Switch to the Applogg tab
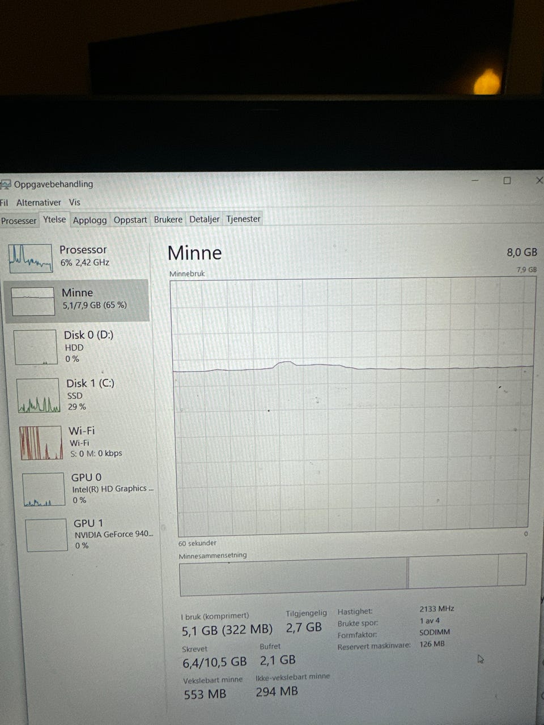 pyautogui.click(x=90, y=220)
